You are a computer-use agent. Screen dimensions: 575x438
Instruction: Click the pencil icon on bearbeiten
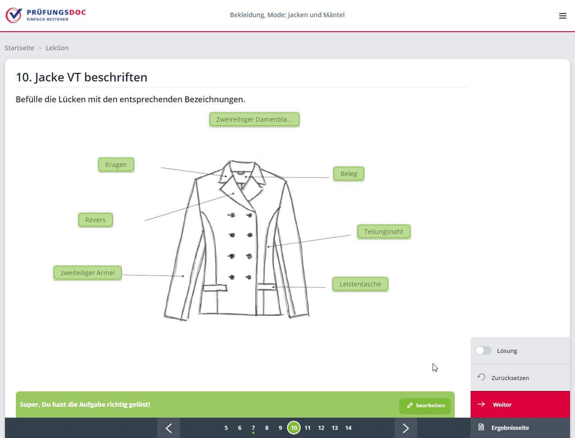click(x=410, y=405)
